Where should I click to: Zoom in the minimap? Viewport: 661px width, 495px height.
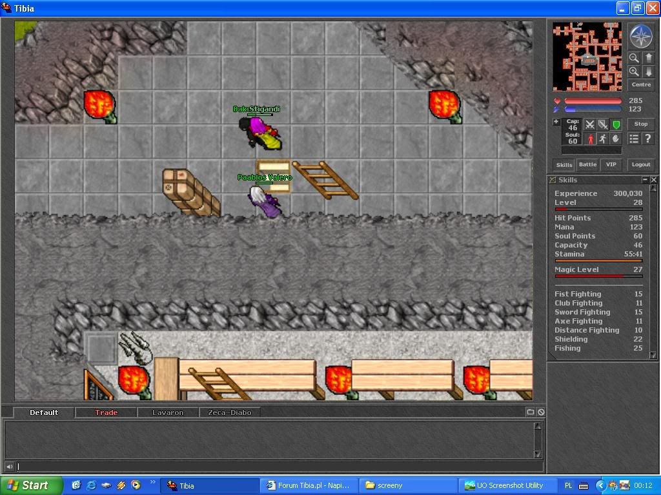pyautogui.click(x=634, y=72)
